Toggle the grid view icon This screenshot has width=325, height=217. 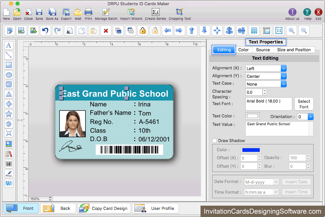254,31
